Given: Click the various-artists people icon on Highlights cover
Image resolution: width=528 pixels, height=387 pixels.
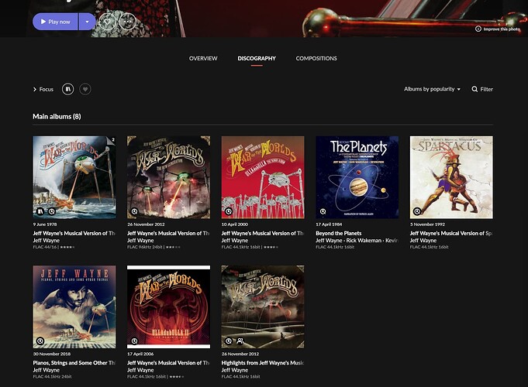Looking at the screenshot, I should point(240,341).
